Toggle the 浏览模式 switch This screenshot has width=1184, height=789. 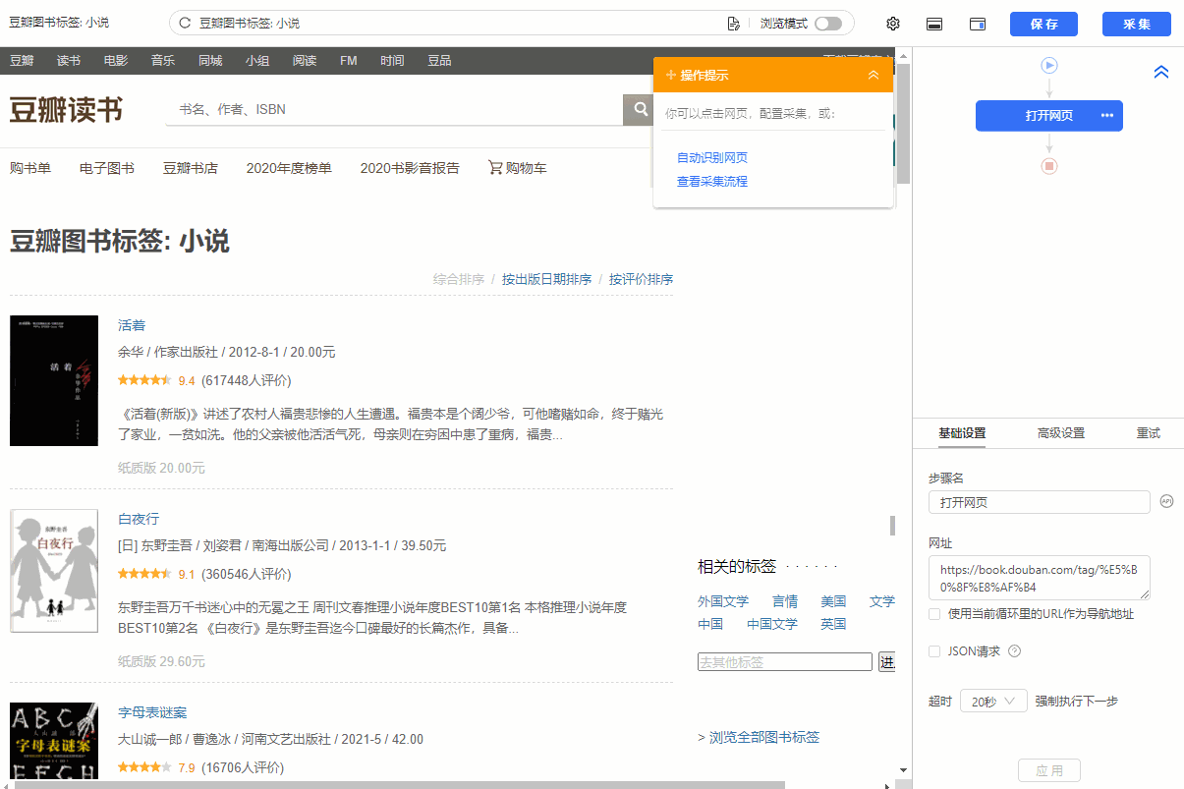tap(827, 24)
